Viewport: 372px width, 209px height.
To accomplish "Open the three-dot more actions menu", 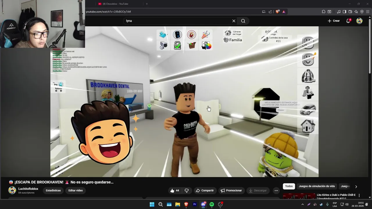I will point(276,190).
